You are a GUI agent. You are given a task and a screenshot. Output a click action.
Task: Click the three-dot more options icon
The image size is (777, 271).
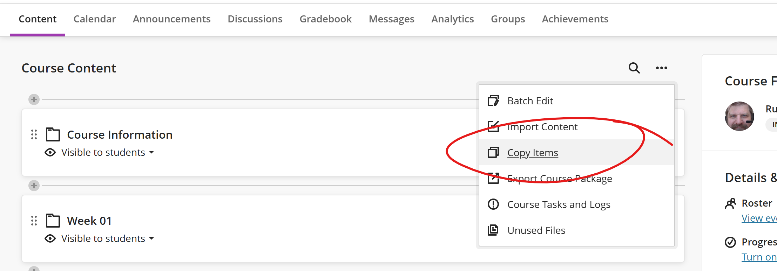[662, 68]
